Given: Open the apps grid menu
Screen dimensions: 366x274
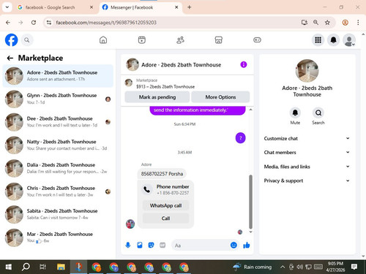Looking at the screenshot, I should pos(318,40).
